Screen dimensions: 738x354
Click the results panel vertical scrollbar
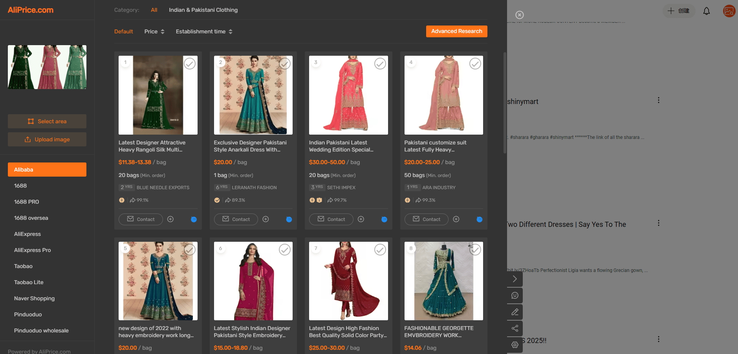tap(505, 102)
